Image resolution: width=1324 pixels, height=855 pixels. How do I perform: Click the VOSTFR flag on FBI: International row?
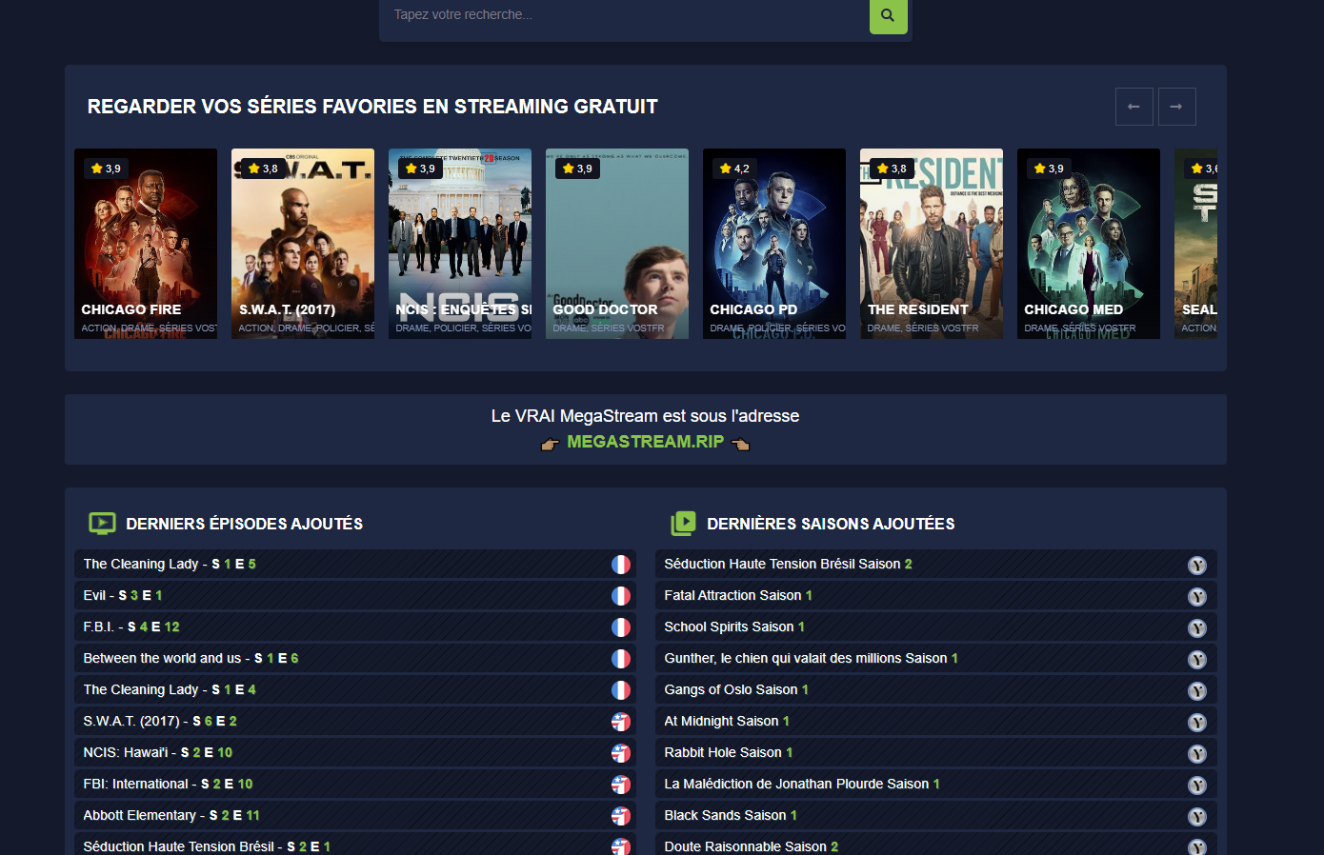[x=621, y=785]
